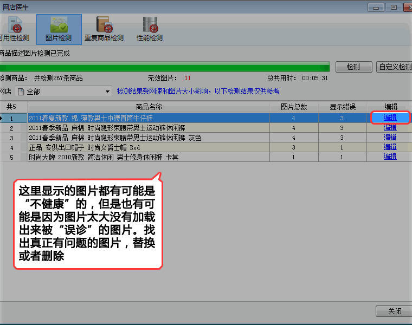Click the 自定义检测 button
This screenshot has width=412, height=325.
tap(395, 67)
